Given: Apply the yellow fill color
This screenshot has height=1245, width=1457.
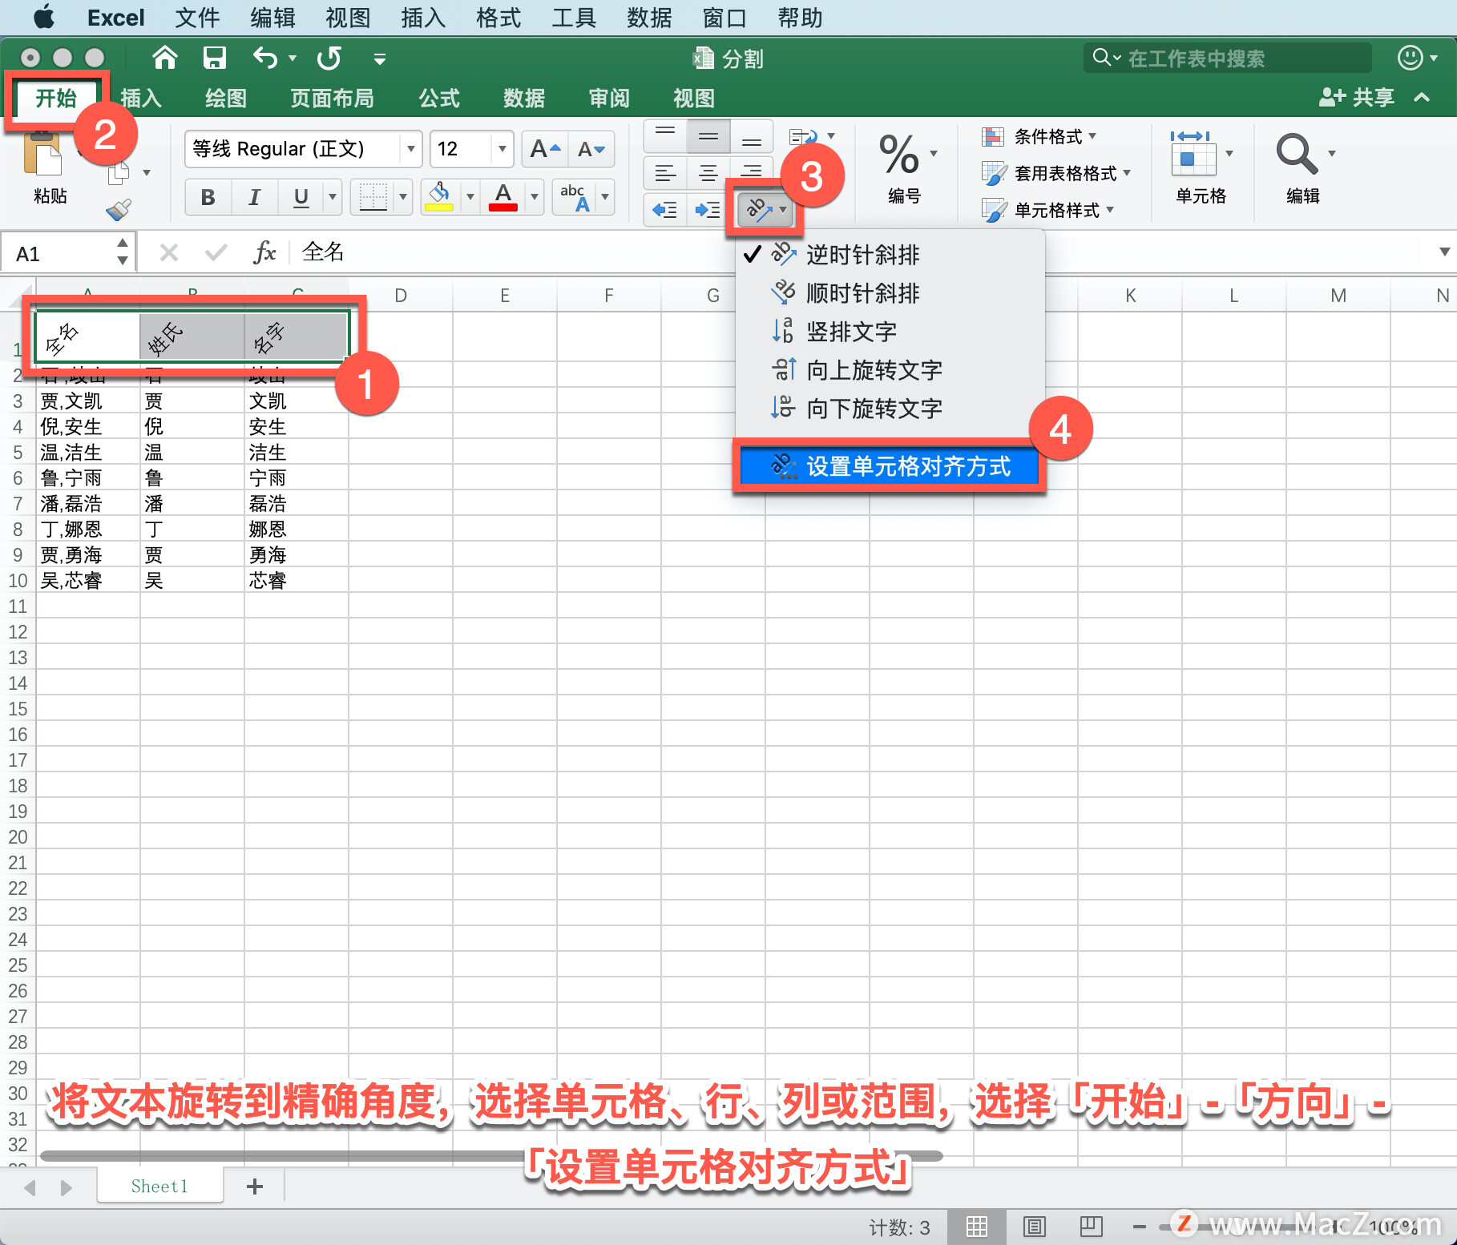Looking at the screenshot, I should tap(438, 197).
